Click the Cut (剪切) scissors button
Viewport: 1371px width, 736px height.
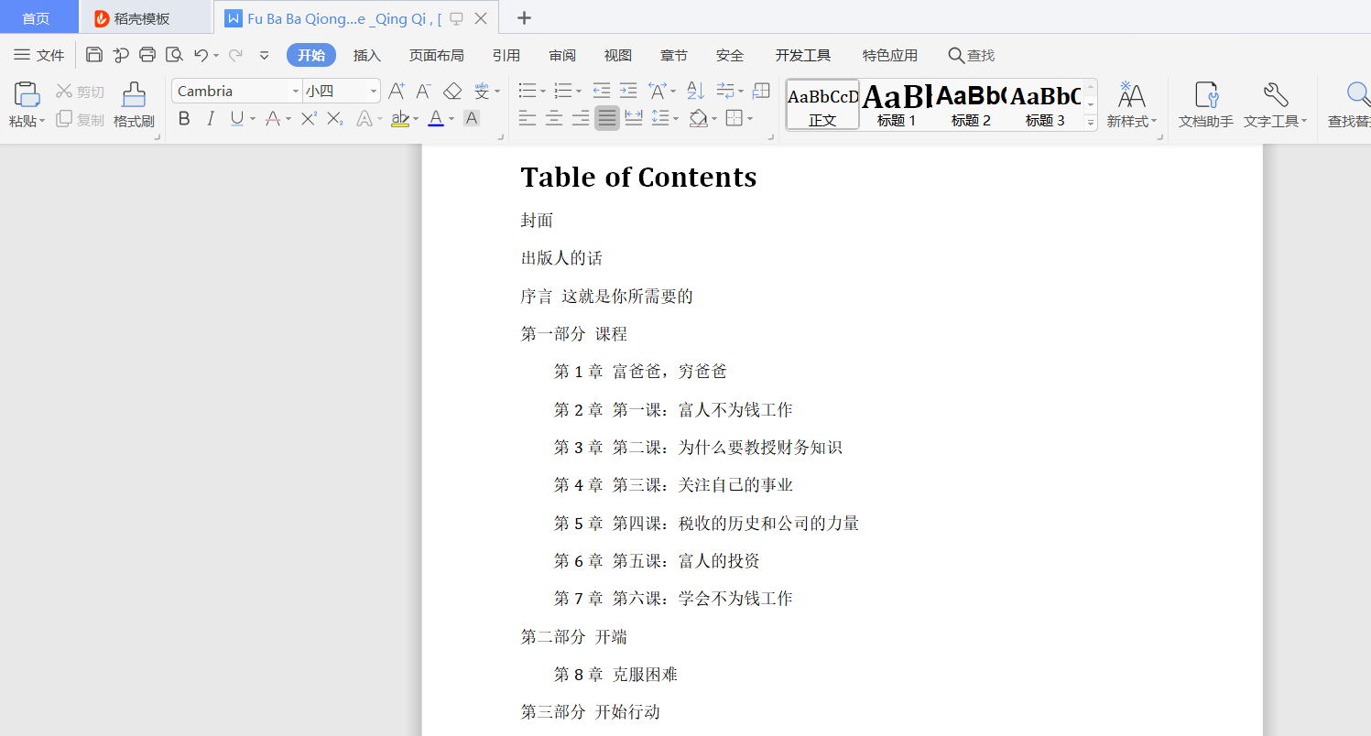80,92
